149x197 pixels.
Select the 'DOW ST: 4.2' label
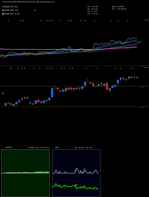click(x=11, y=7)
